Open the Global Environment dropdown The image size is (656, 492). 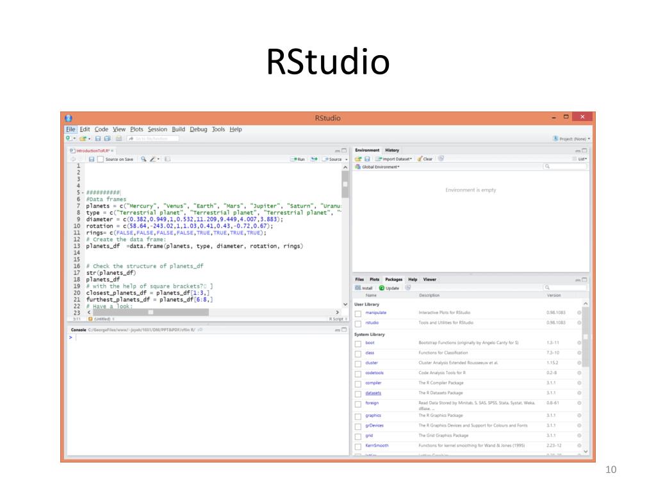[377, 167]
